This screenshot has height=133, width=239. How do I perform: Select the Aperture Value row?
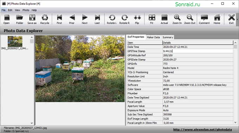(x=180, y=106)
